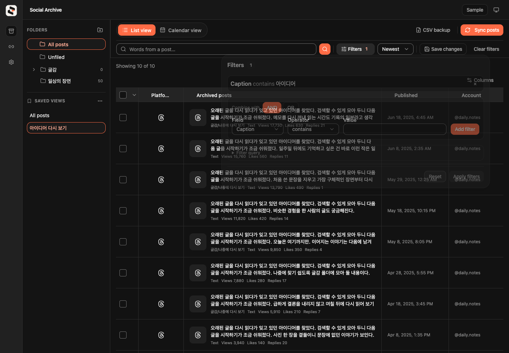This screenshot has width=509, height=353.
Task: Open selection options chevron beside header checkbox
Action: pyautogui.click(x=134, y=95)
